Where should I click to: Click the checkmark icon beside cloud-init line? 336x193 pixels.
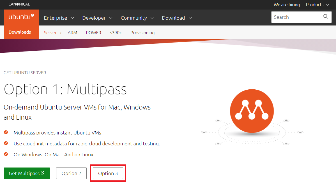tap(6, 143)
